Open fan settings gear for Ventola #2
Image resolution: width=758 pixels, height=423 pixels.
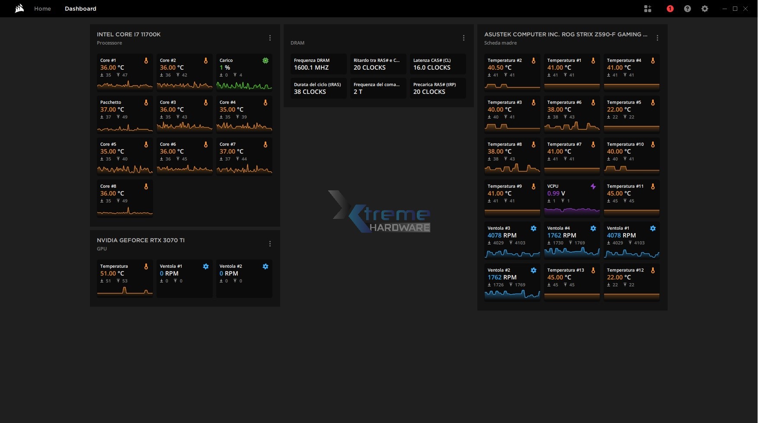265,266
